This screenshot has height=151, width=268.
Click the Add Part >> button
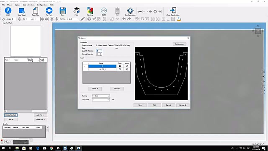tap(41, 115)
